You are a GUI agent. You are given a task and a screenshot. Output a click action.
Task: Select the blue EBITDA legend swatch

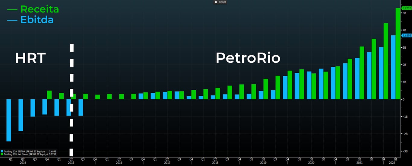coord(2,151)
